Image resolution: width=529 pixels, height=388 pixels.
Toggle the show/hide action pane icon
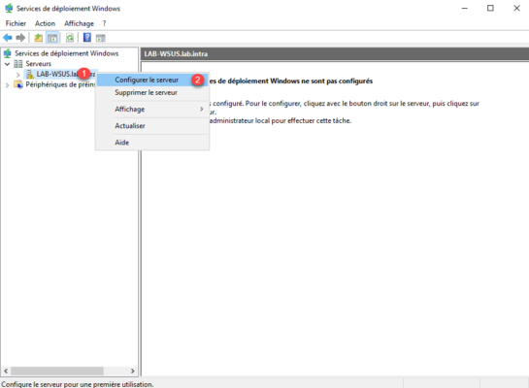pos(101,38)
